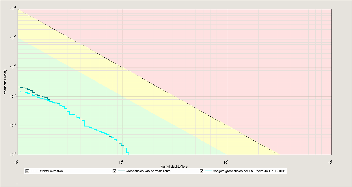Click the Hoogste groepsrisico per km legend text
This screenshot has height=187, width=352.
tap(249, 171)
